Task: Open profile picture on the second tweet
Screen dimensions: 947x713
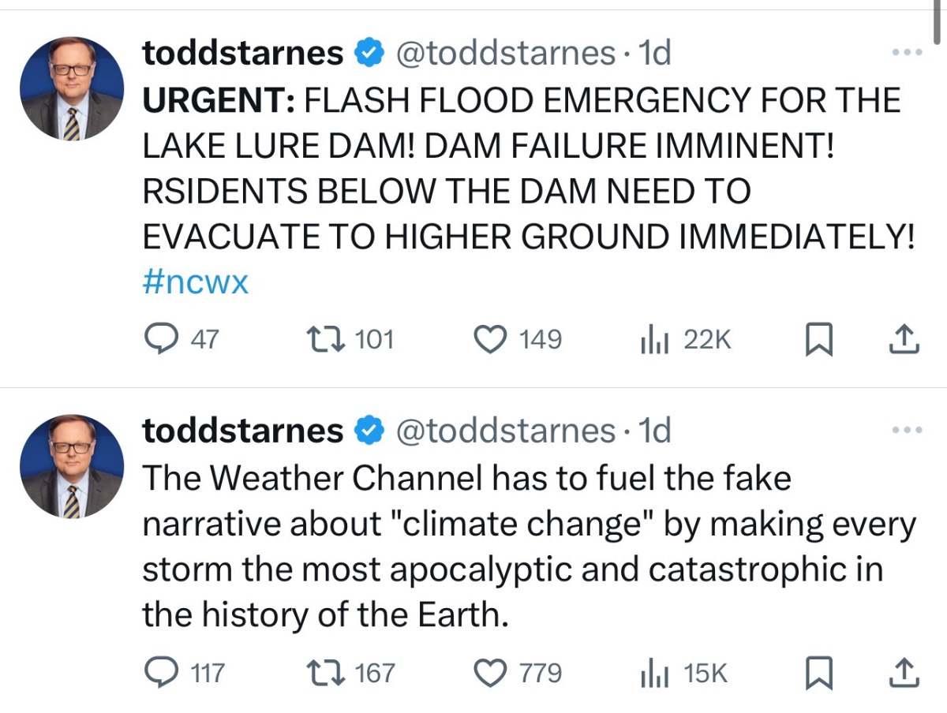Action: coord(72,465)
